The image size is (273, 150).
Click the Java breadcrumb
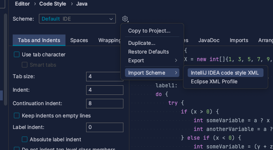click(82, 4)
